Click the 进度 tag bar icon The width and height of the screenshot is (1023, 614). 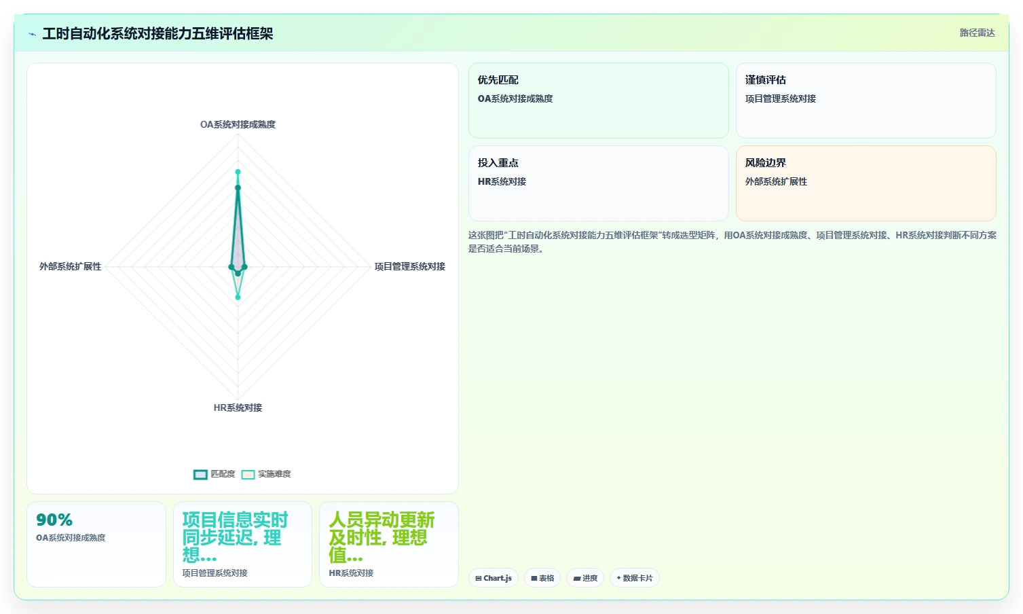577,578
